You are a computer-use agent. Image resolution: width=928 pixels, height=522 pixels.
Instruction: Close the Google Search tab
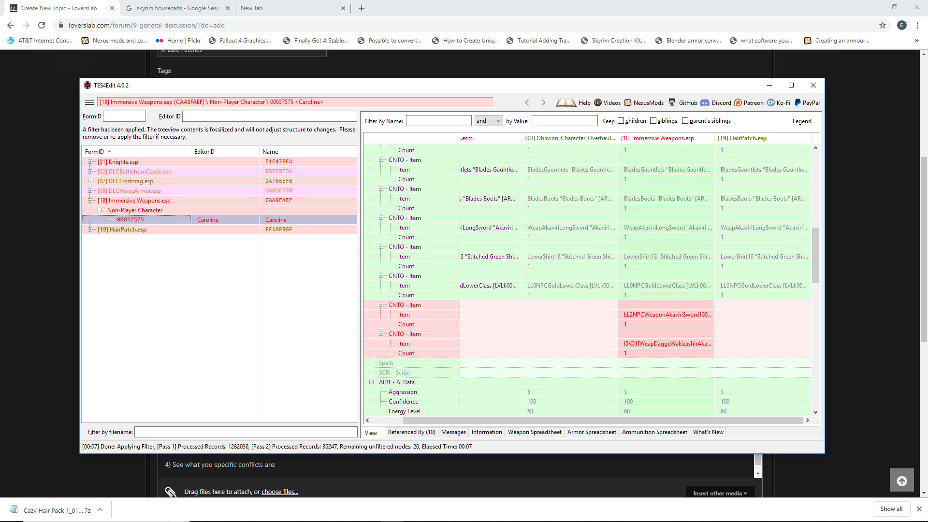(228, 8)
